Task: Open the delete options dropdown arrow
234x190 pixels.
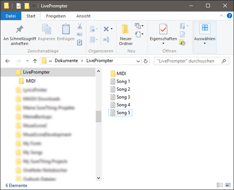Action: click(x=111, y=29)
